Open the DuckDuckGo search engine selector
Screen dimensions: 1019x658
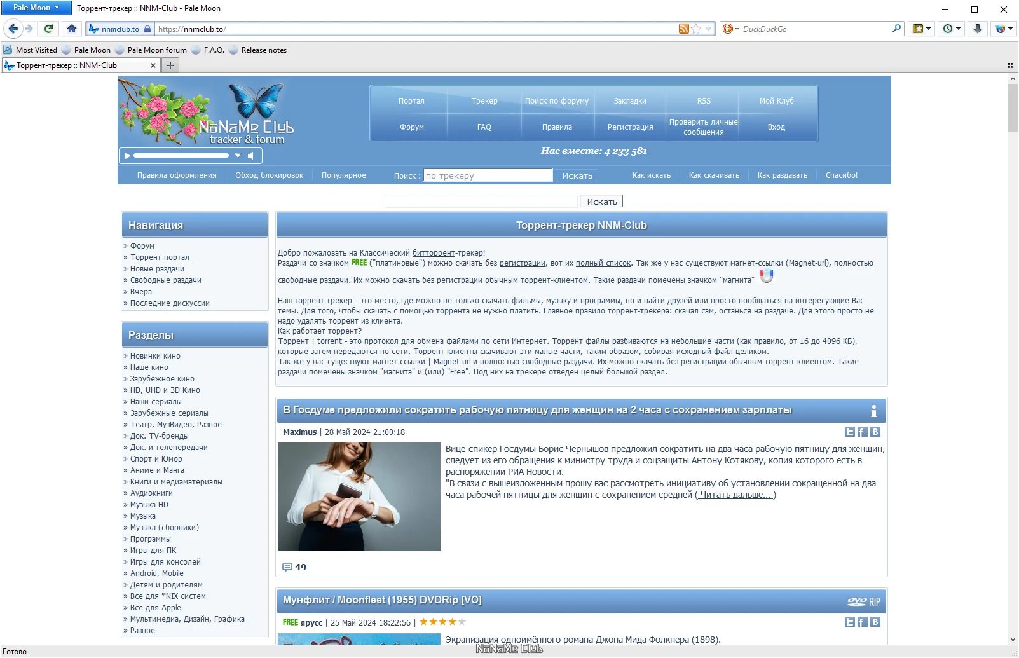[x=730, y=29]
